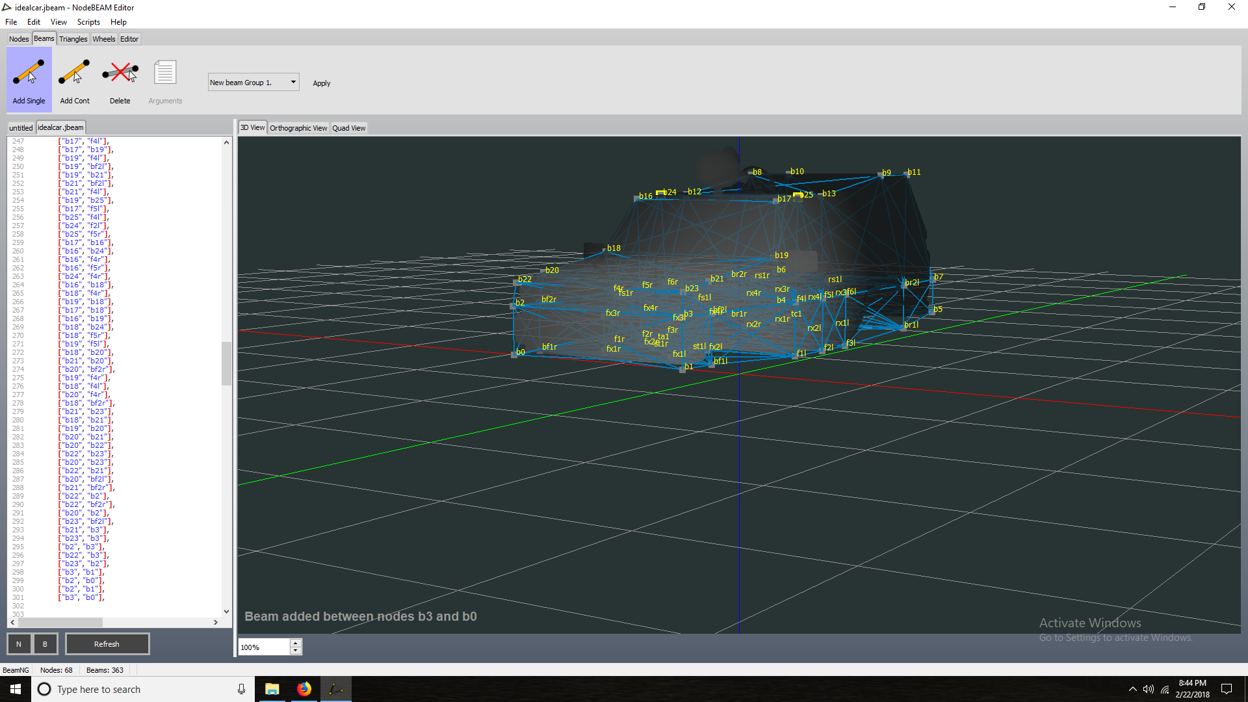Click the horizontal scrollbar right arrow

point(216,622)
